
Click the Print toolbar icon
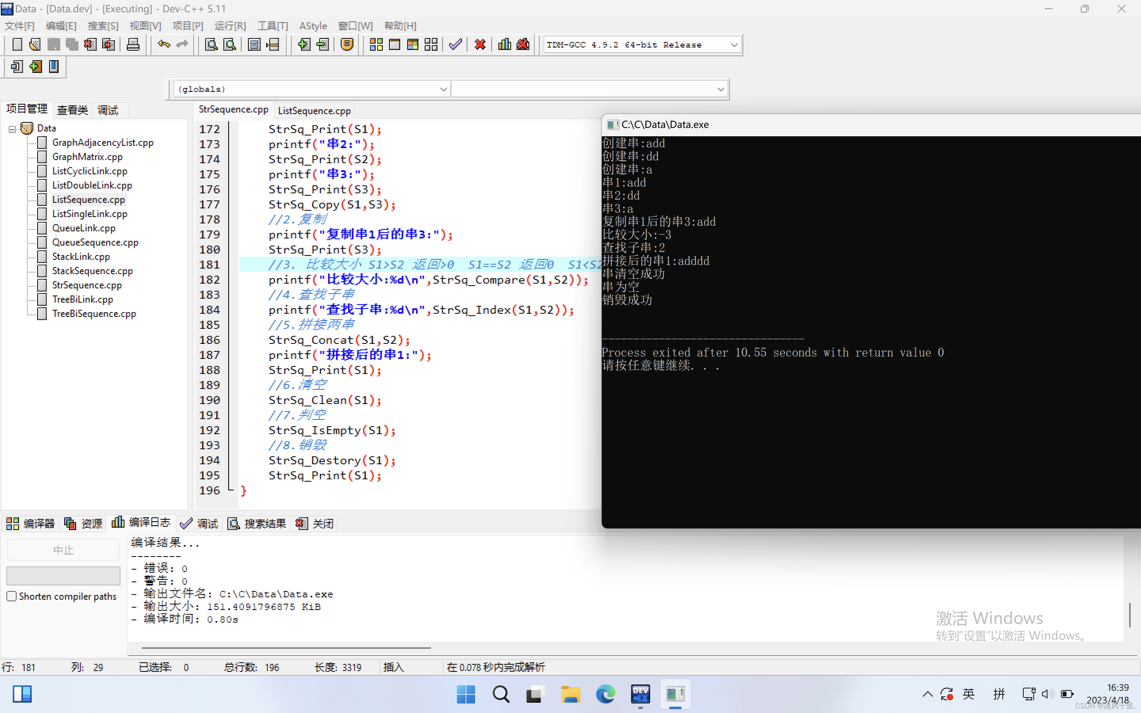click(x=133, y=45)
